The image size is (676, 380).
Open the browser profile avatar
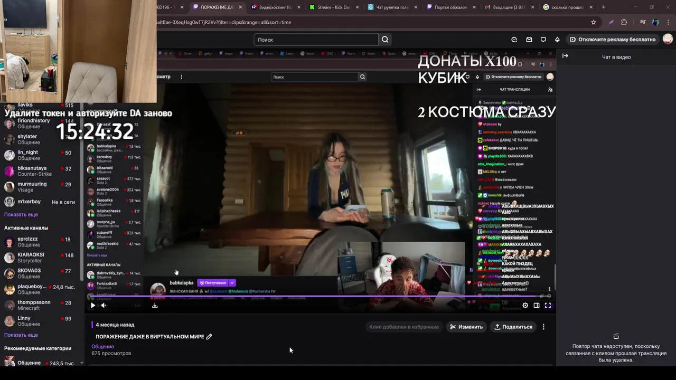pos(655,22)
